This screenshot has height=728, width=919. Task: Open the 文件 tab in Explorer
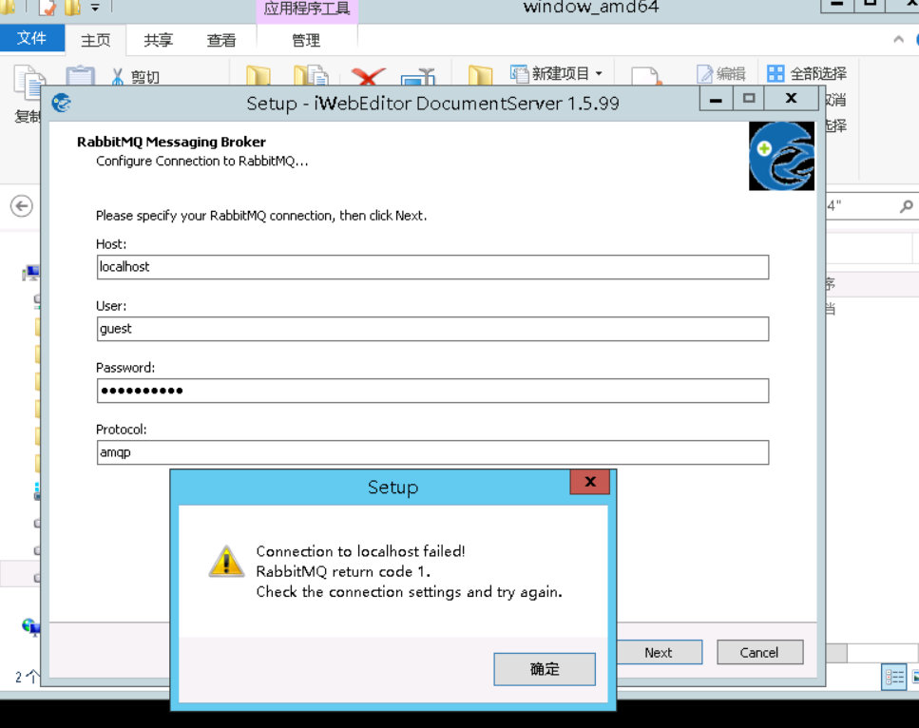click(31, 39)
